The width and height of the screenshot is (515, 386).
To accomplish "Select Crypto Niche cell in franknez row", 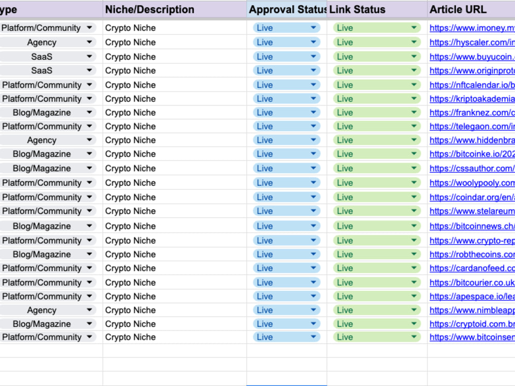I will click(175, 113).
